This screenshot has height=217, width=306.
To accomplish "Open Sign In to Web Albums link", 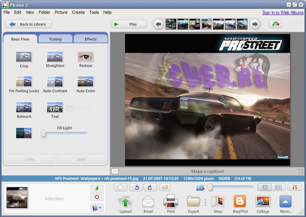I will (x=283, y=13).
